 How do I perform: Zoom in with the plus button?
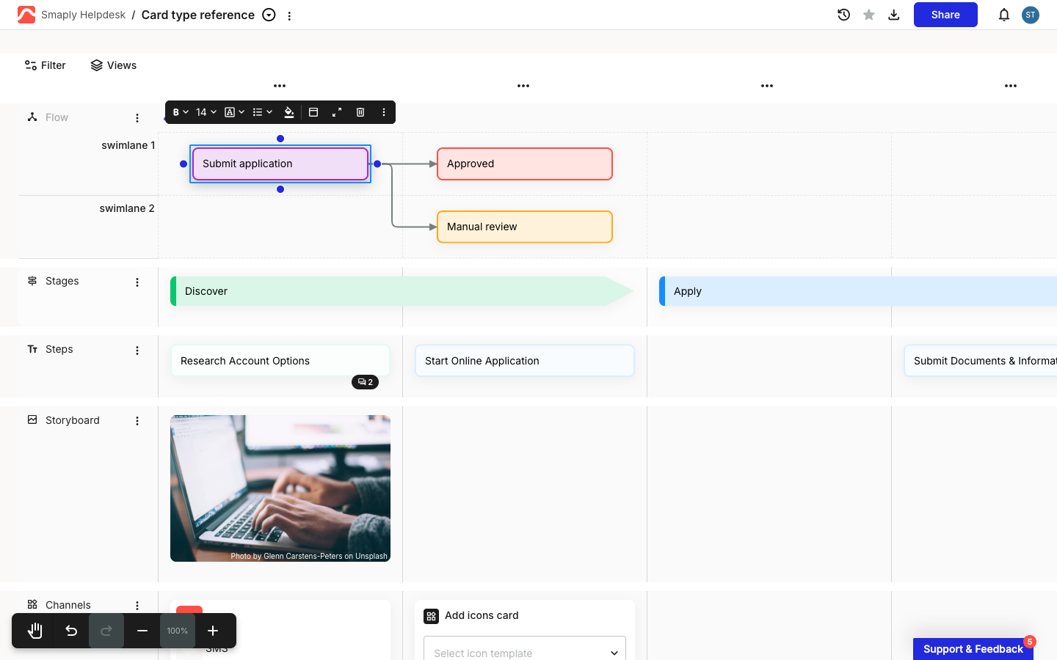point(213,631)
